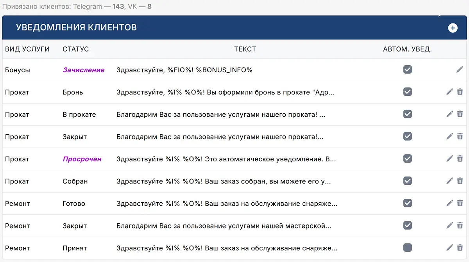This screenshot has width=469, height=262.
Task: Edit the Бонусы Зачисление notification with pencil icon
Action: coord(460,70)
